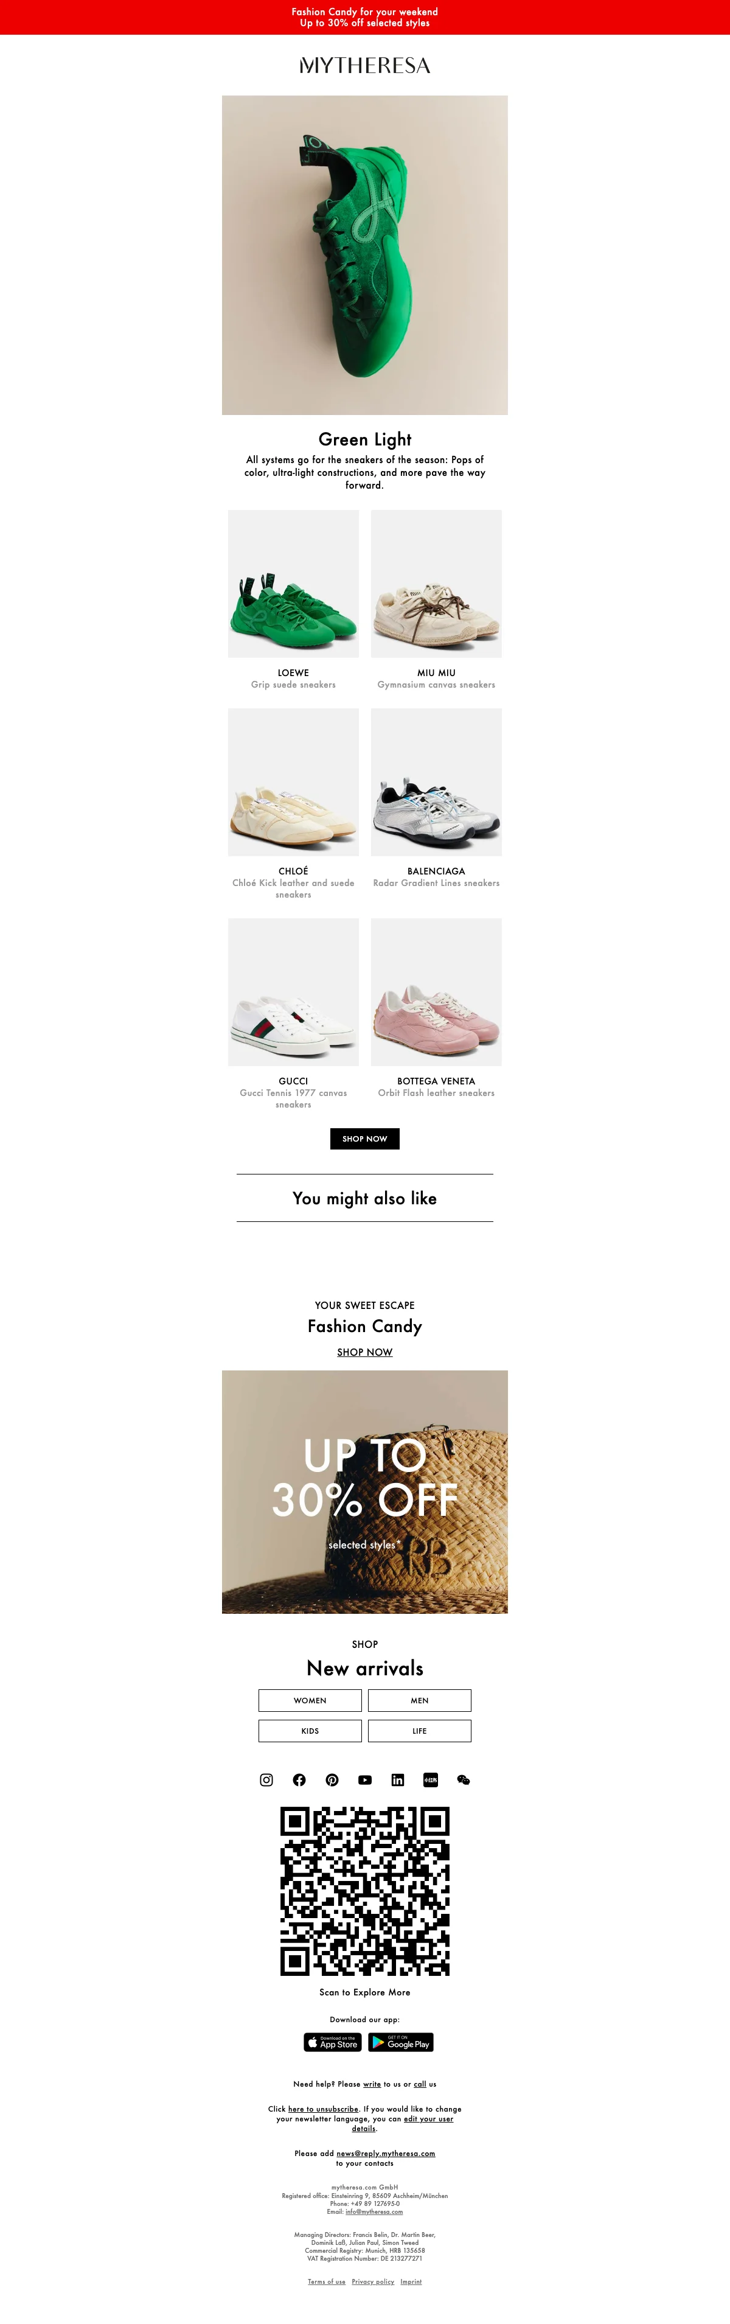Click the here to unsubscribe link

coord(323,2109)
